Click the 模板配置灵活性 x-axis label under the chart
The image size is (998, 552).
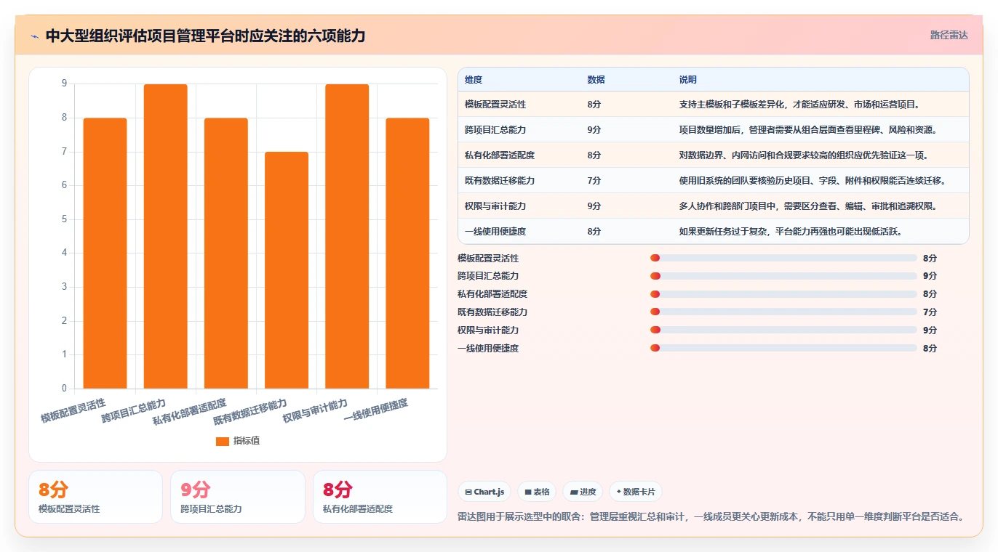pos(73,410)
